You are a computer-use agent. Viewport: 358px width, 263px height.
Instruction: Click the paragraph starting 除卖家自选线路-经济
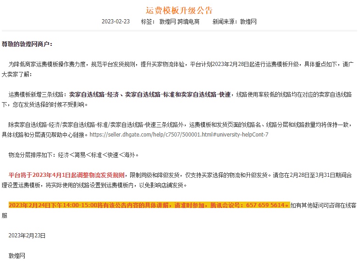(177, 130)
